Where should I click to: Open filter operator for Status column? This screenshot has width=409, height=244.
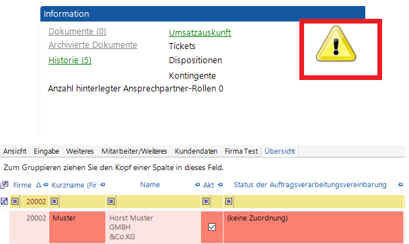tap(229, 201)
